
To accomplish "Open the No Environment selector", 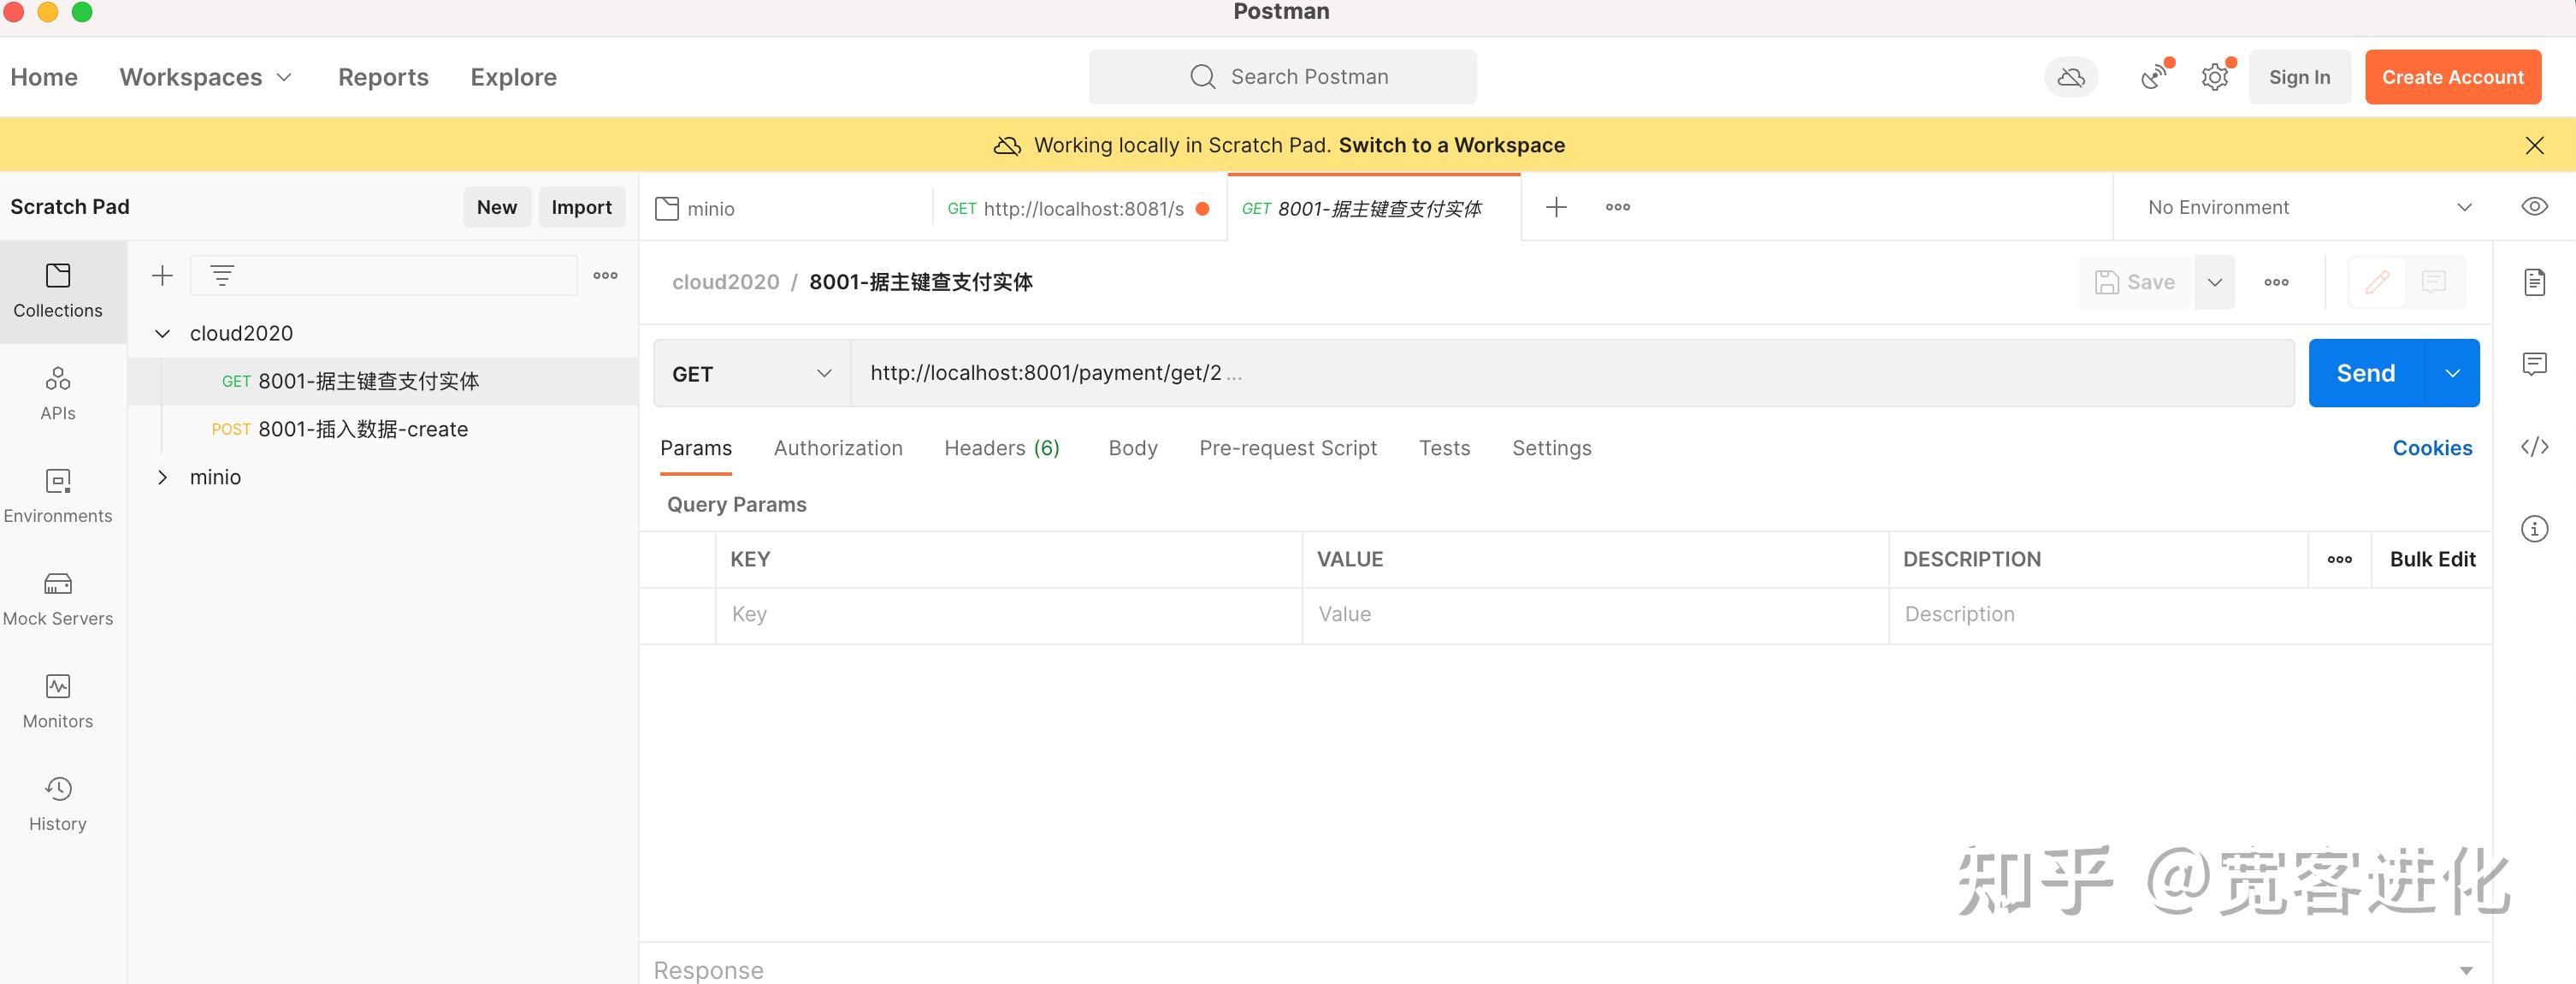I will point(2310,207).
